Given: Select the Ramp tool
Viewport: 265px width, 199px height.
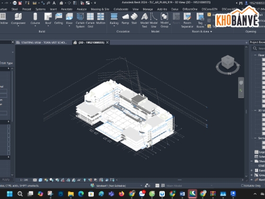Looking at the screenshot, I should click(x=125, y=19).
